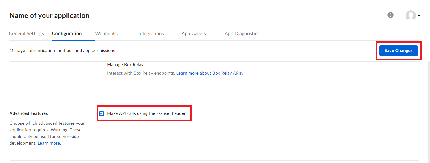The image size is (430, 163).
Task: Click the user profile avatar
Action: coord(411,15)
